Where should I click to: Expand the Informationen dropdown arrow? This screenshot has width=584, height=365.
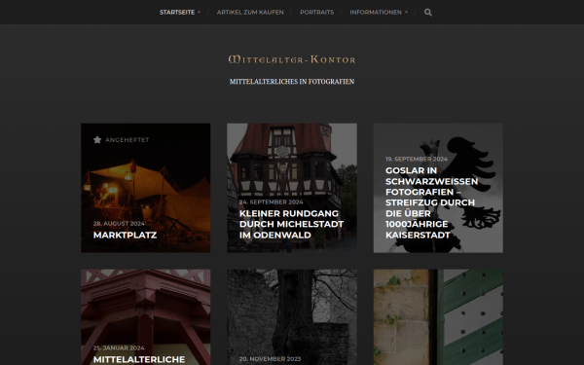pyautogui.click(x=406, y=13)
